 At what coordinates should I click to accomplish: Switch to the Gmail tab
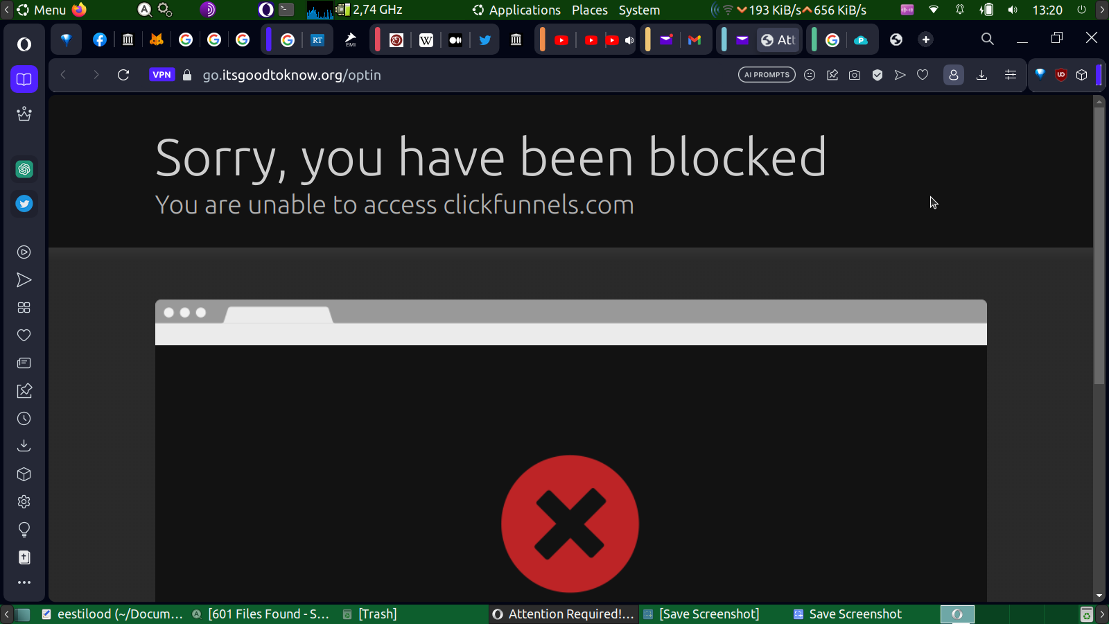[x=695, y=40]
